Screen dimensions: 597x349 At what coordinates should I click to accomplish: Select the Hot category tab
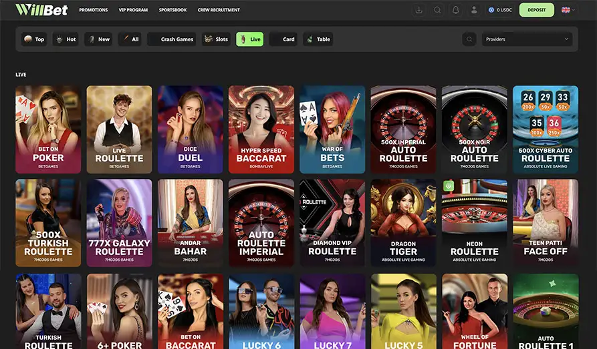coord(66,39)
